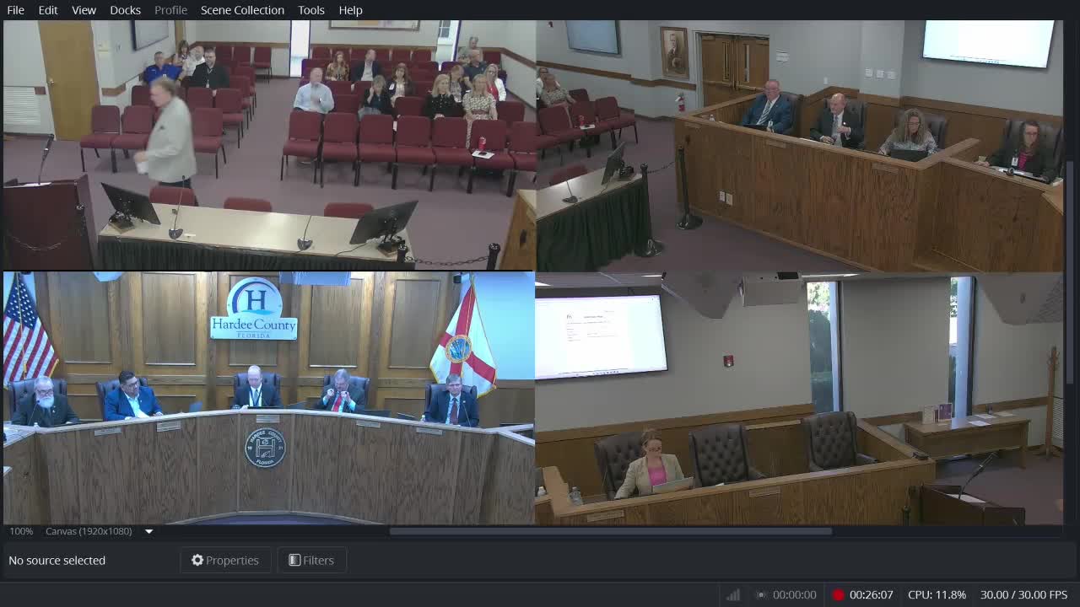
Task: Open source Filters button
Action: click(311, 561)
